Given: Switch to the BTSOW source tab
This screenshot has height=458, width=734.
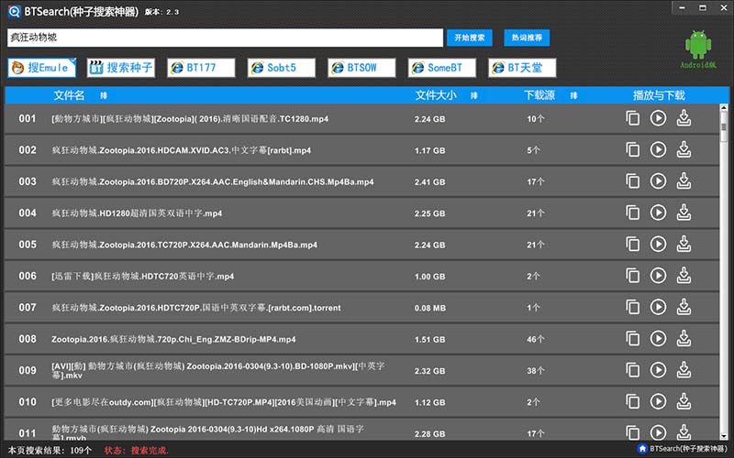Looking at the screenshot, I should [x=361, y=68].
